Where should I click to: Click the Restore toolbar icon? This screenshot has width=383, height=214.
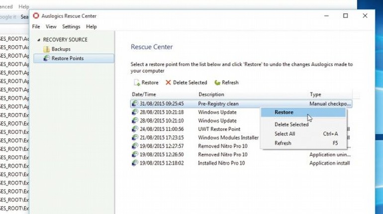pyautogui.click(x=136, y=83)
